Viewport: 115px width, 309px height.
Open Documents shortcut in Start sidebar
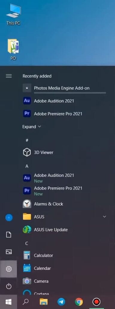click(x=9, y=234)
